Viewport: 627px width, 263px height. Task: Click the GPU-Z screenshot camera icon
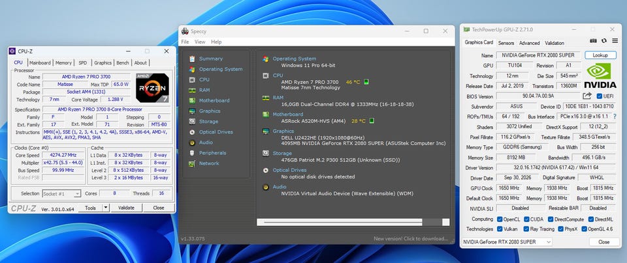click(x=594, y=41)
